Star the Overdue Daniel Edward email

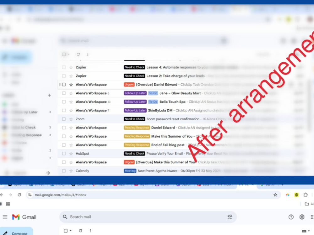coord(71,85)
